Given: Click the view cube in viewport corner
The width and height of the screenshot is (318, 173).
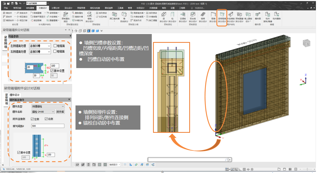Looking at the screenshot, I should 306,44.
